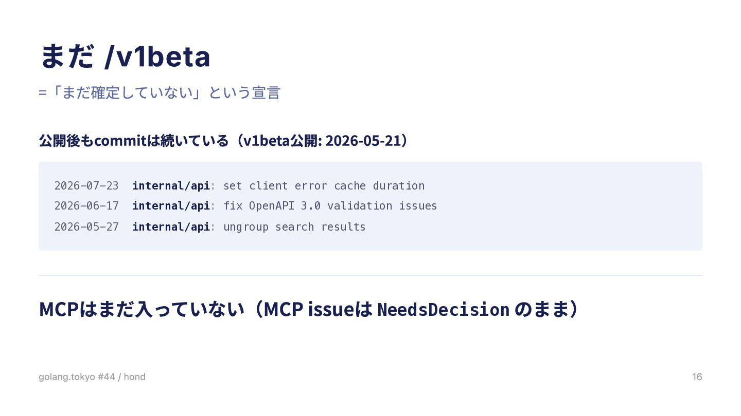Click the v1beta release date 2026-05-21
741x416 pixels.
363,140
